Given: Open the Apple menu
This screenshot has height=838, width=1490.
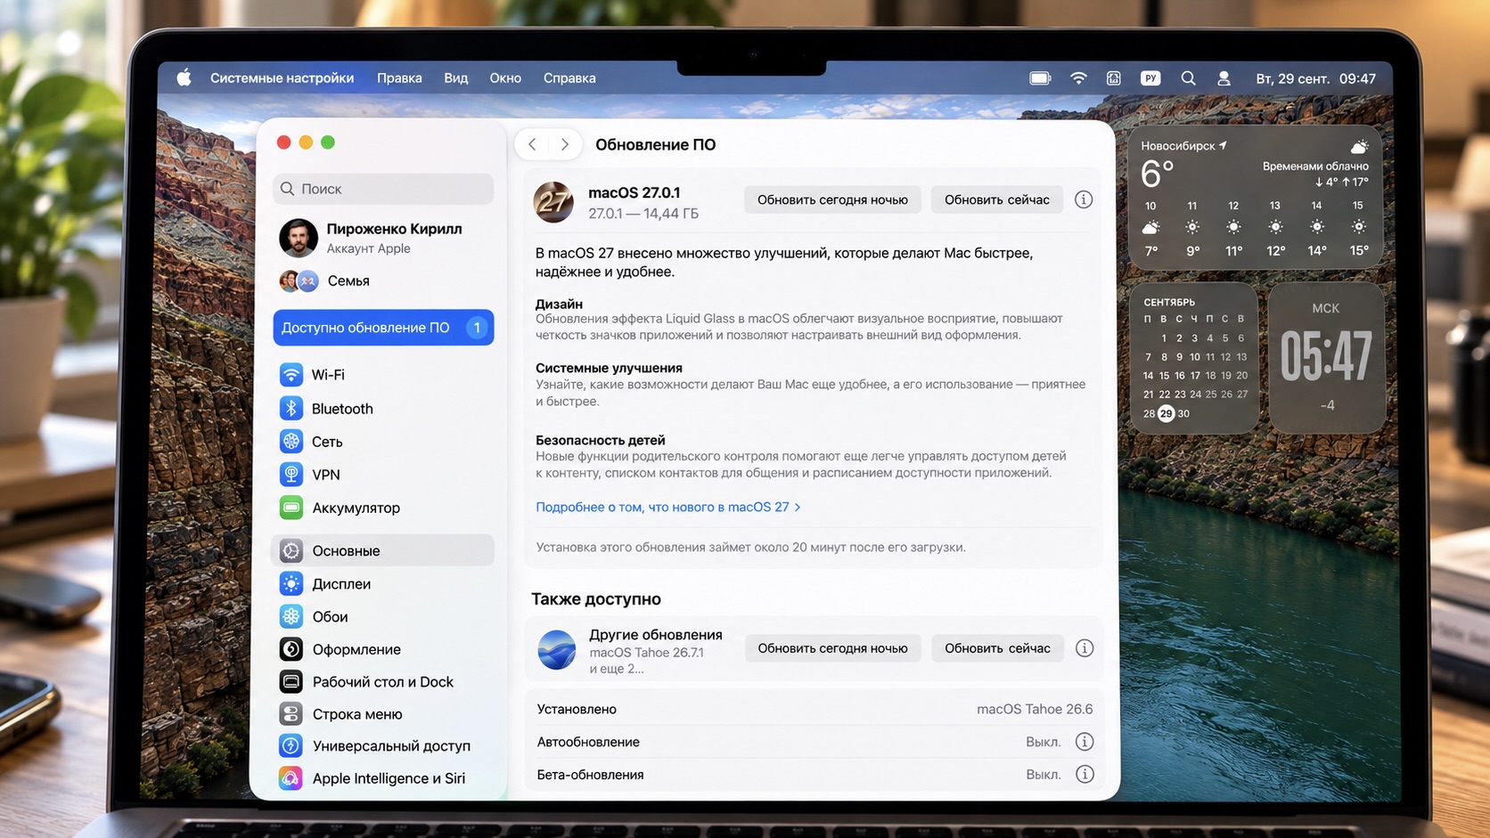Looking at the screenshot, I should click(x=184, y=77).
